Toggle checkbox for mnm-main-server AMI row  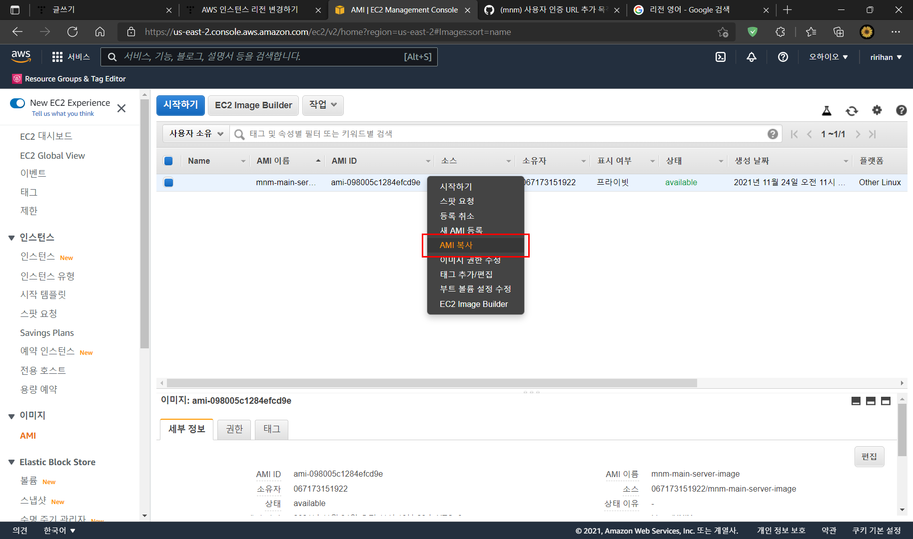click(x=168, y=182)
